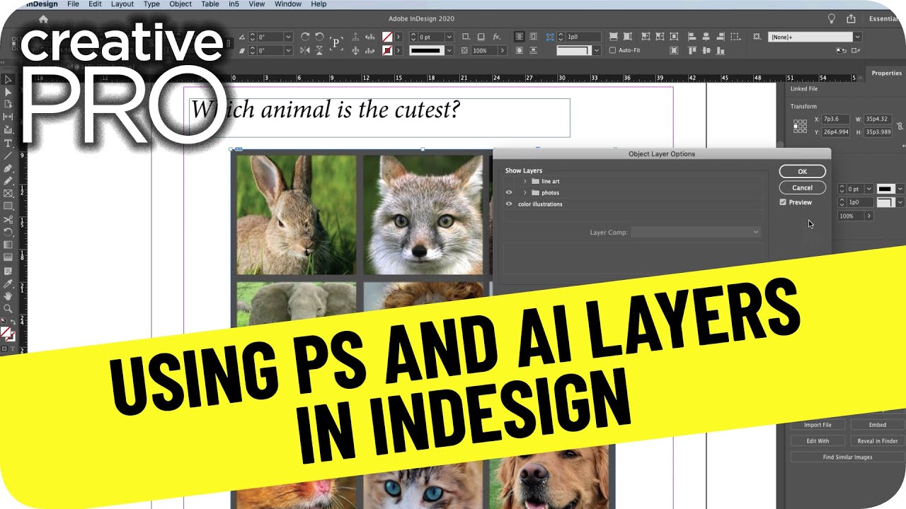Click Rotate 90° clockwise icon
Image resolution: width=906 pixels, height=509 pixels.
click(x=305, y=37)
